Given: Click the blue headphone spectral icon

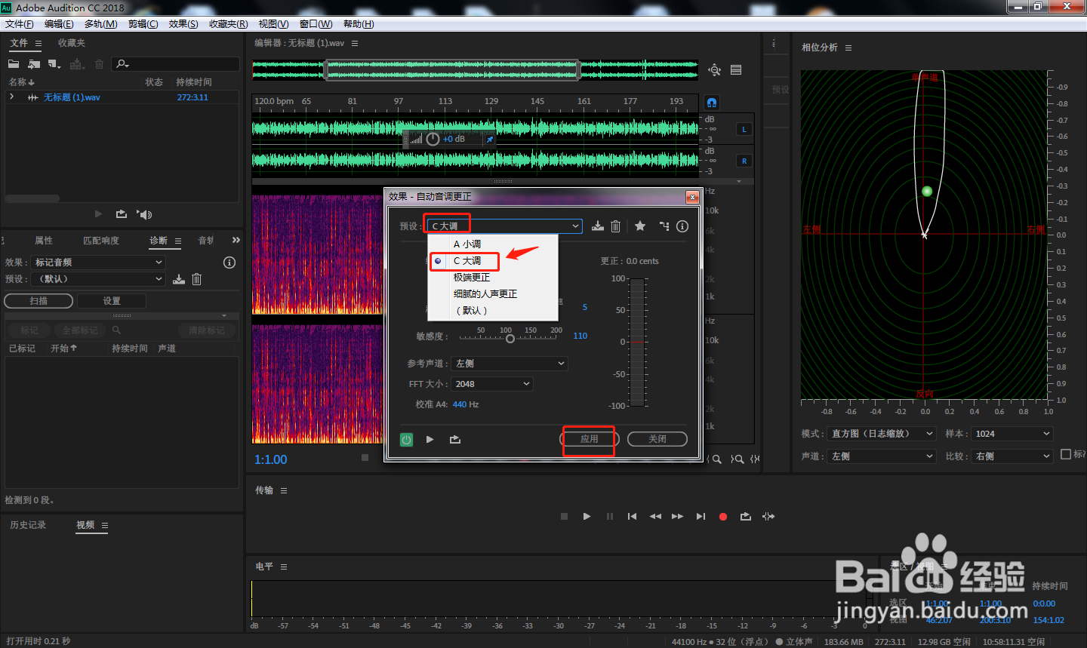Looking at the screenshot, I should (711, 102).
